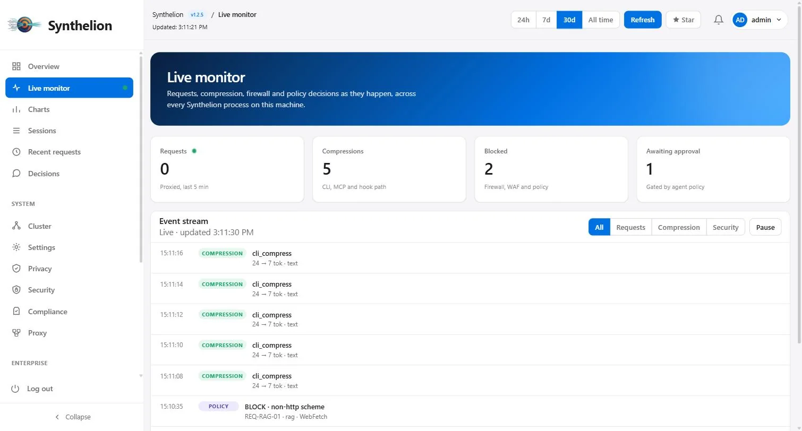Select the 15:11:08 cli_compress event row
The width and height of the screenshot is (802, 431).
click(470, 381)
